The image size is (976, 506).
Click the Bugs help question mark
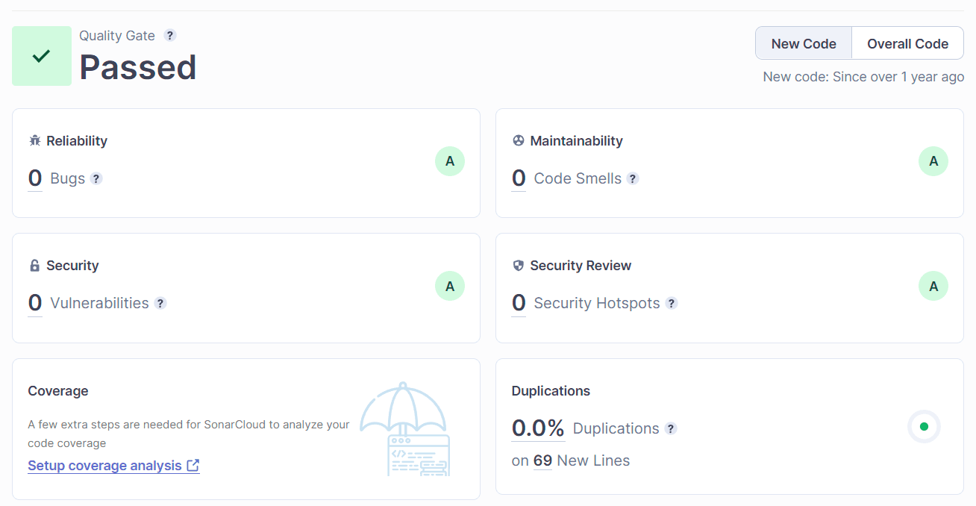[x=96, y=179]
